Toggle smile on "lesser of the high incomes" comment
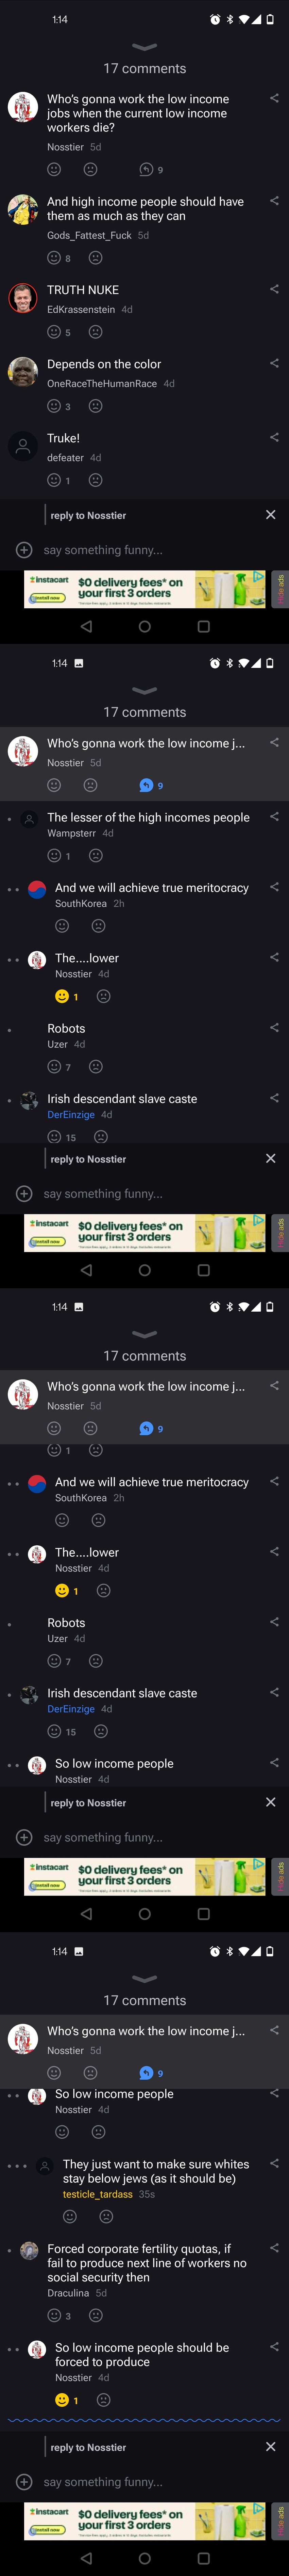This screenshot has width=289, height=2576. tap(55, 855)
